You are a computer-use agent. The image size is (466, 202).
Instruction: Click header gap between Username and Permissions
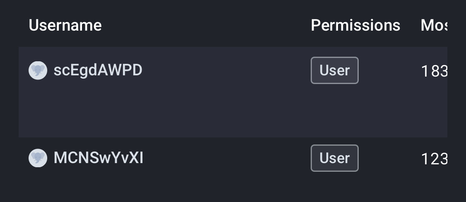pyautogui.click(x=205, y=25)
